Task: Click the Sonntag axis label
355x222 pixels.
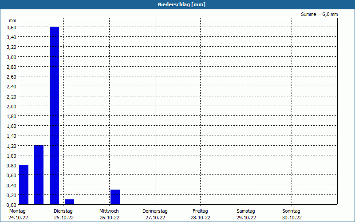Action: pos(291,211)
